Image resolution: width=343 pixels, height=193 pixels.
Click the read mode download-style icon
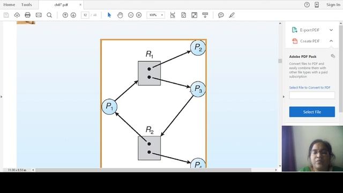tap(205, 15)
